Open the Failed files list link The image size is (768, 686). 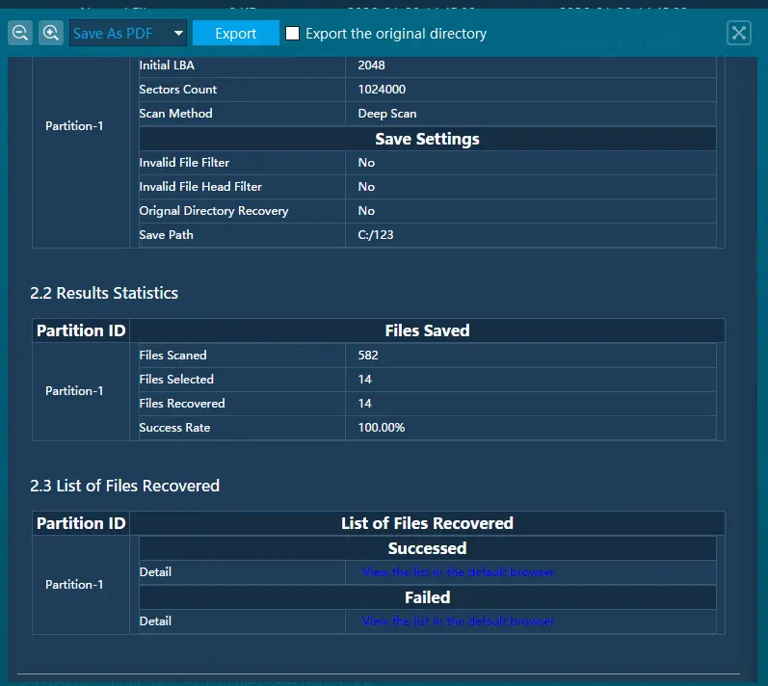point(458,621)
